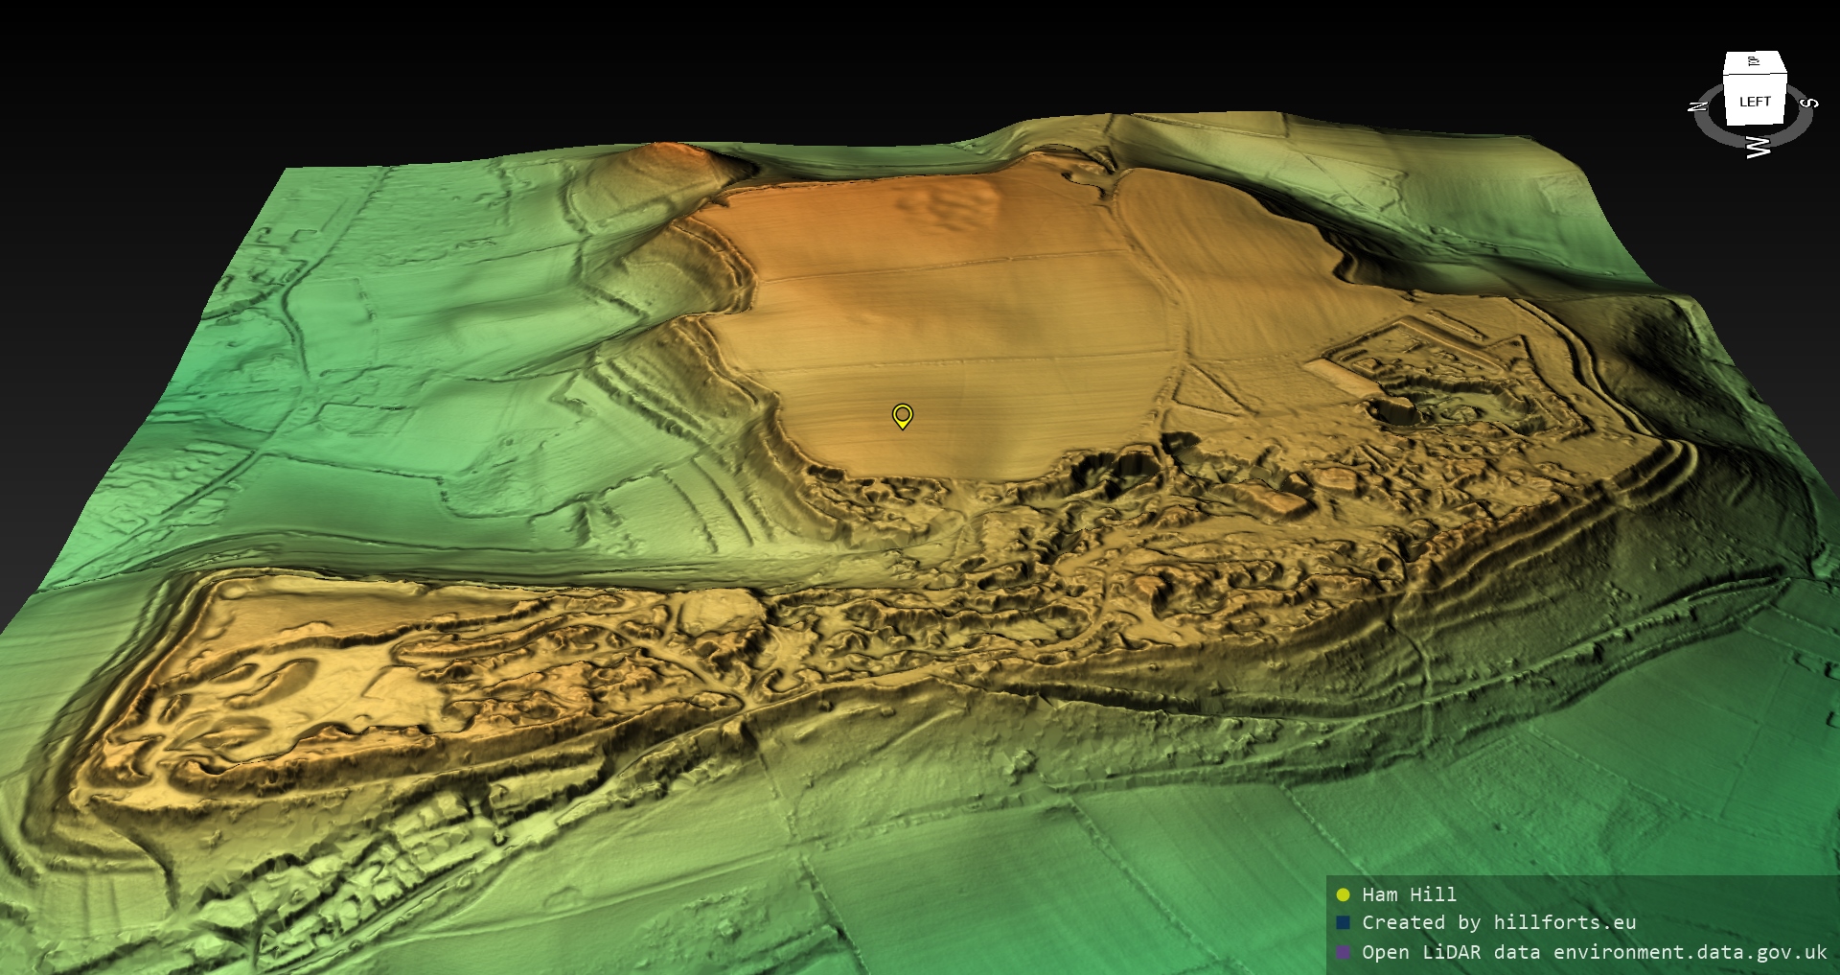Click the purple square legend marker

click(1343, 952)
